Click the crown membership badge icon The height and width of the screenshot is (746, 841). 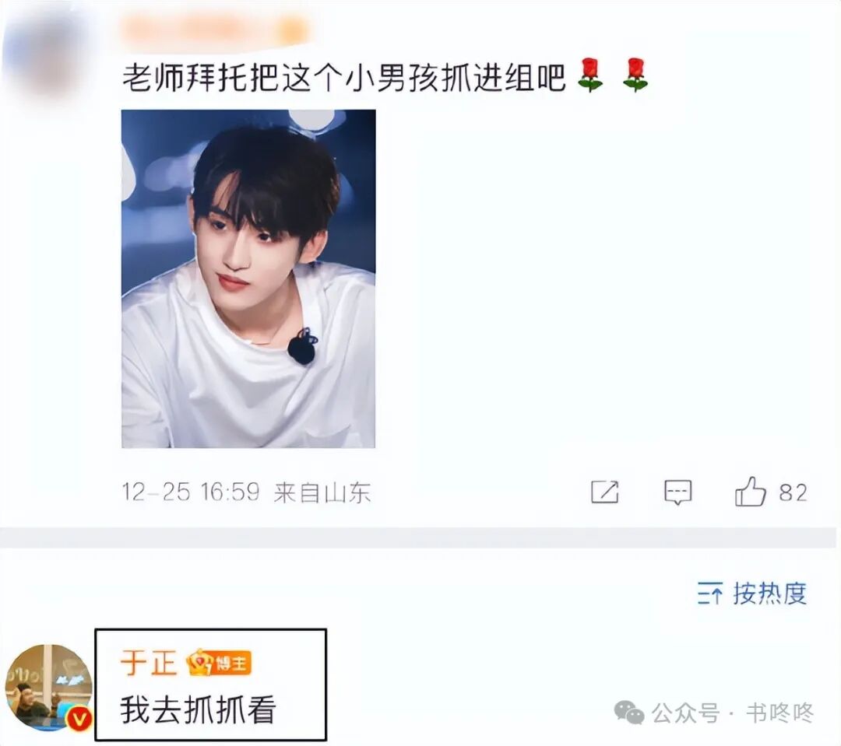click(x=199, y=663)
